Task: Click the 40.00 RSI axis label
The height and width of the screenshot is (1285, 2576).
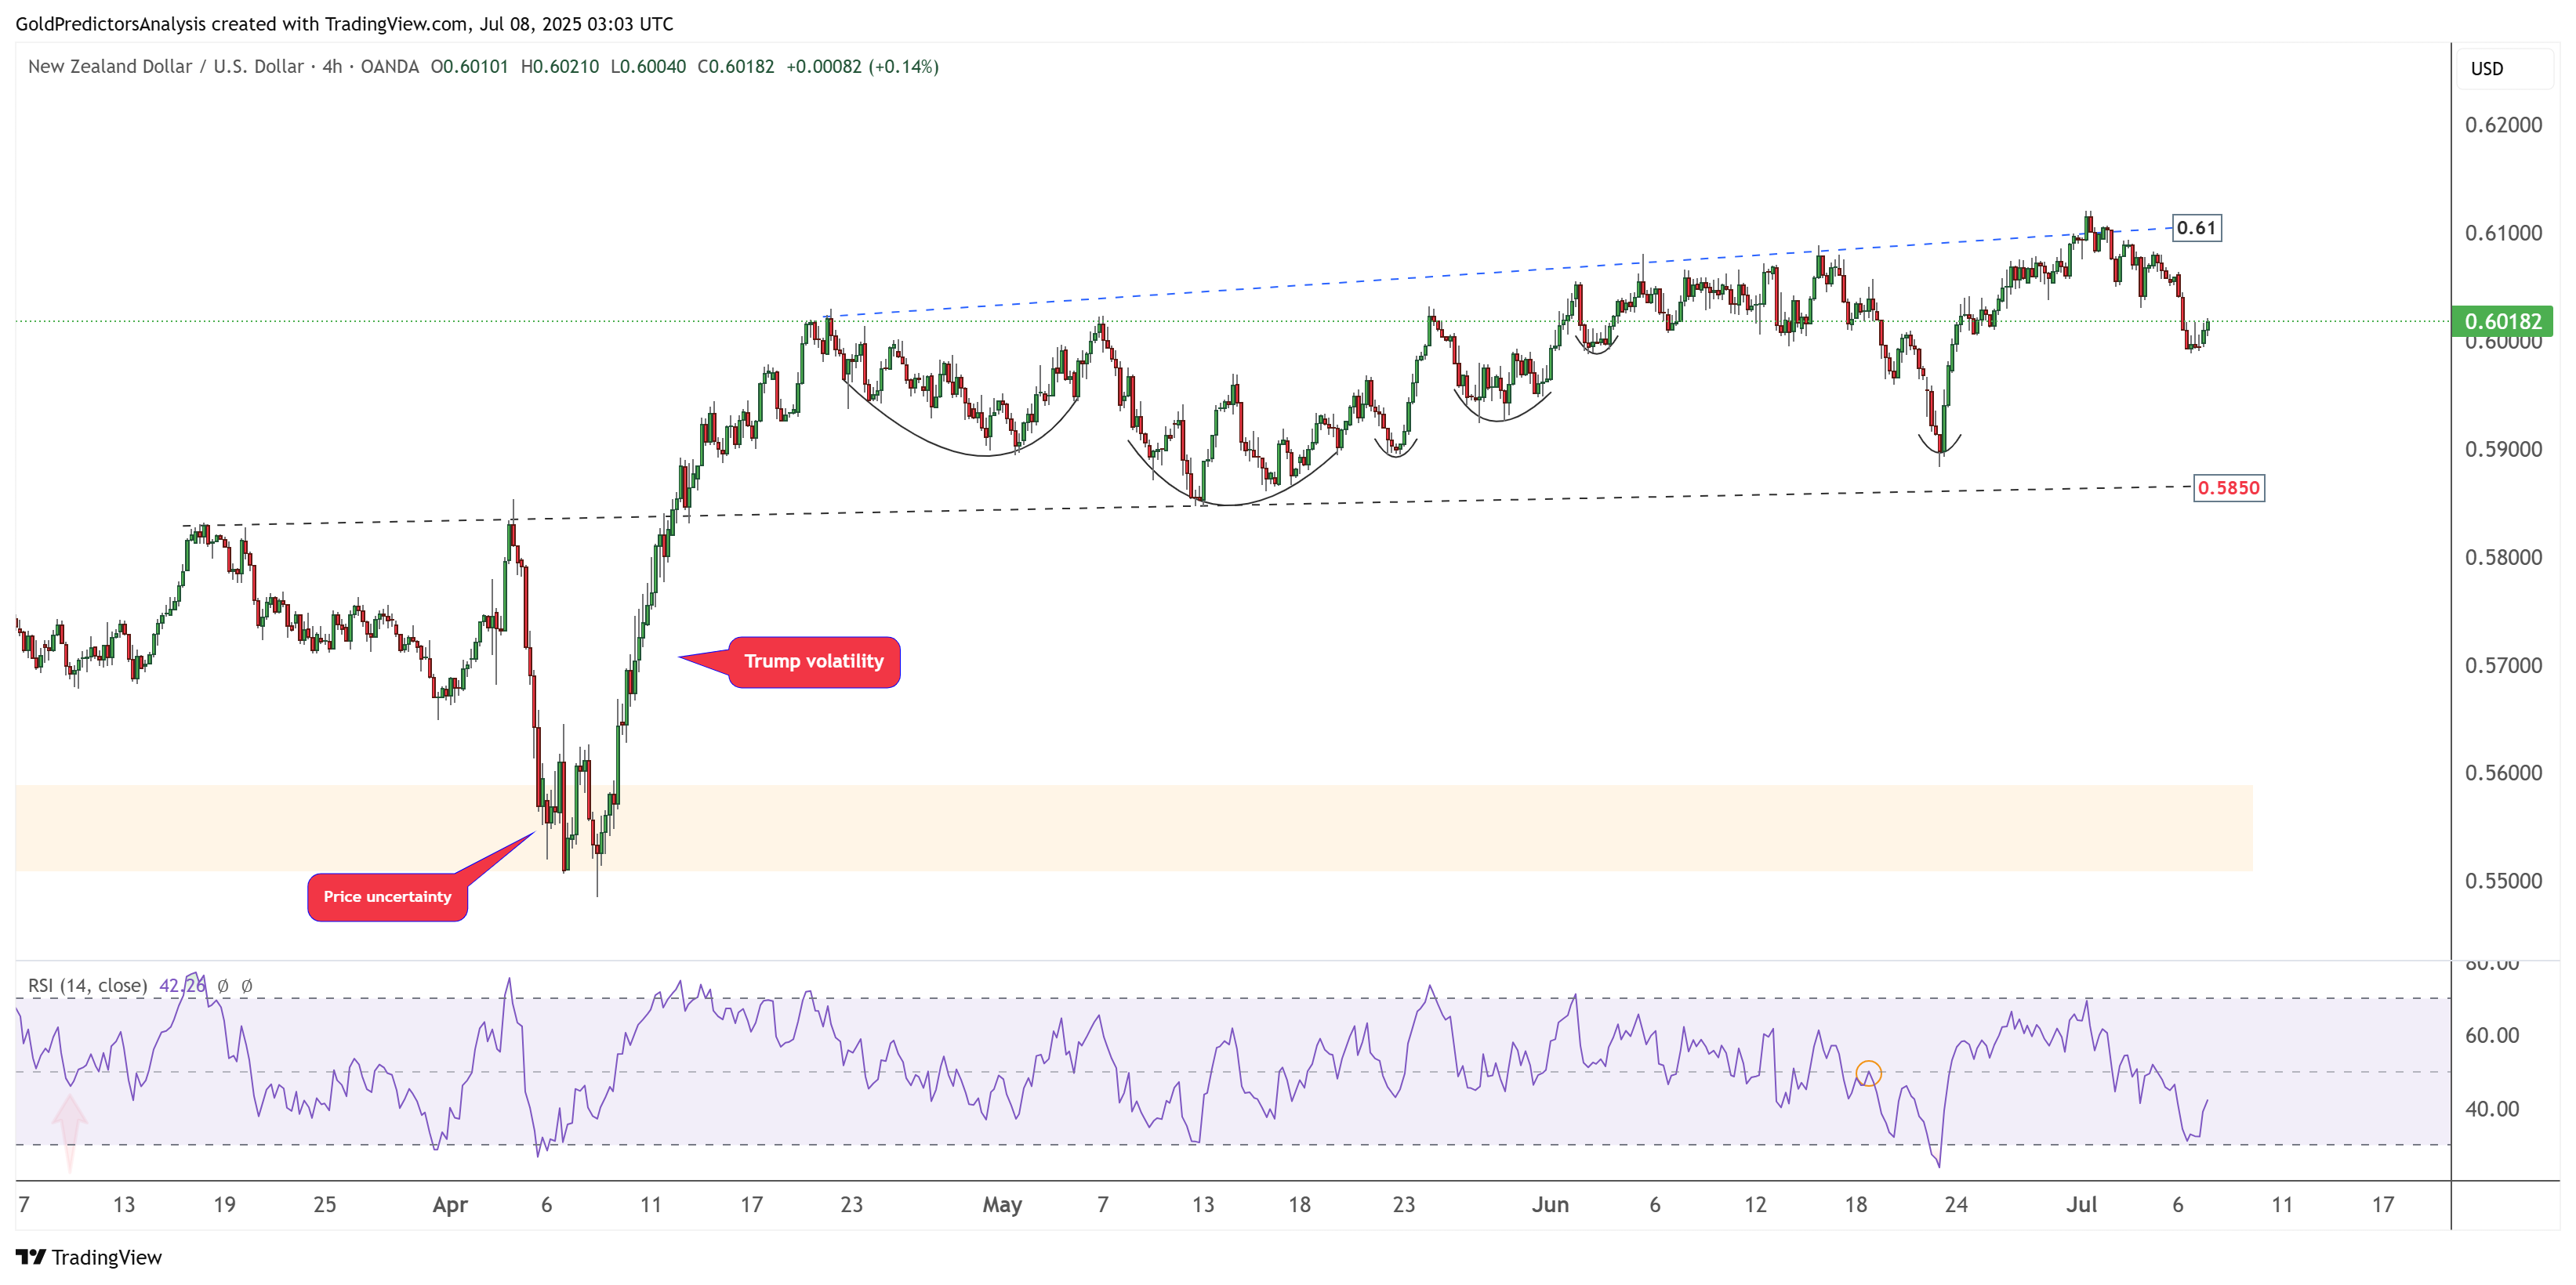Action: click(x=2492, y=1108)
